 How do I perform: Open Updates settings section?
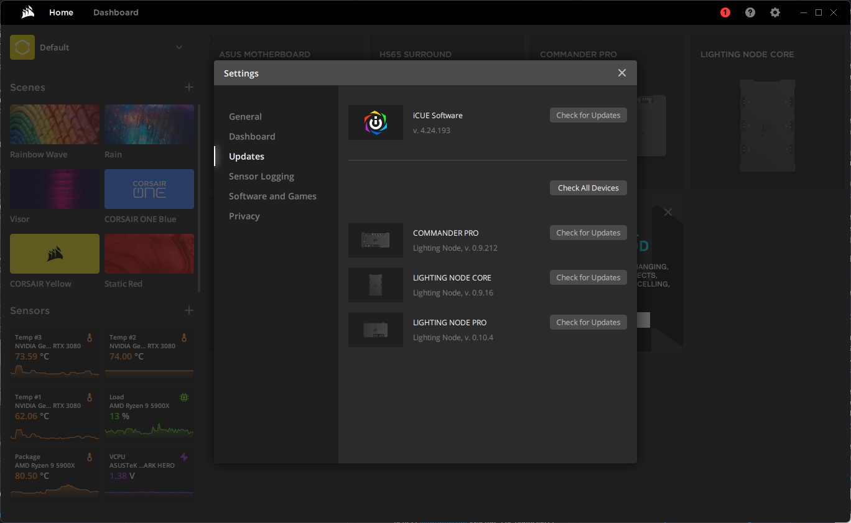tap(246, 156)
